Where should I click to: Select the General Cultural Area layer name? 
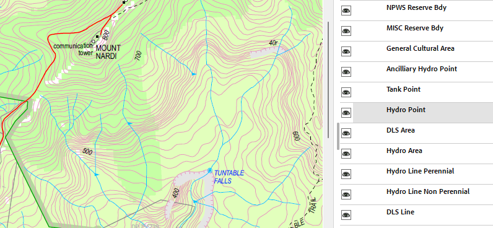[x=420, y=48]
